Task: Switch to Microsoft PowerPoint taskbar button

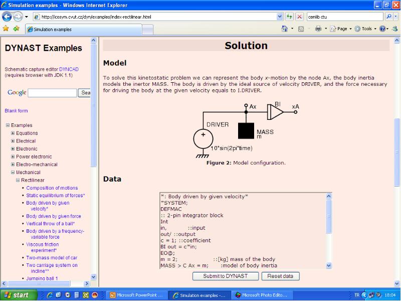Action: [x=136, y=295]
